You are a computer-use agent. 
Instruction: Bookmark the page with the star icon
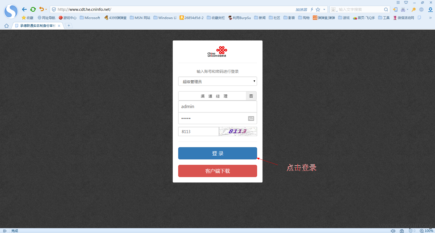(318, 10)
